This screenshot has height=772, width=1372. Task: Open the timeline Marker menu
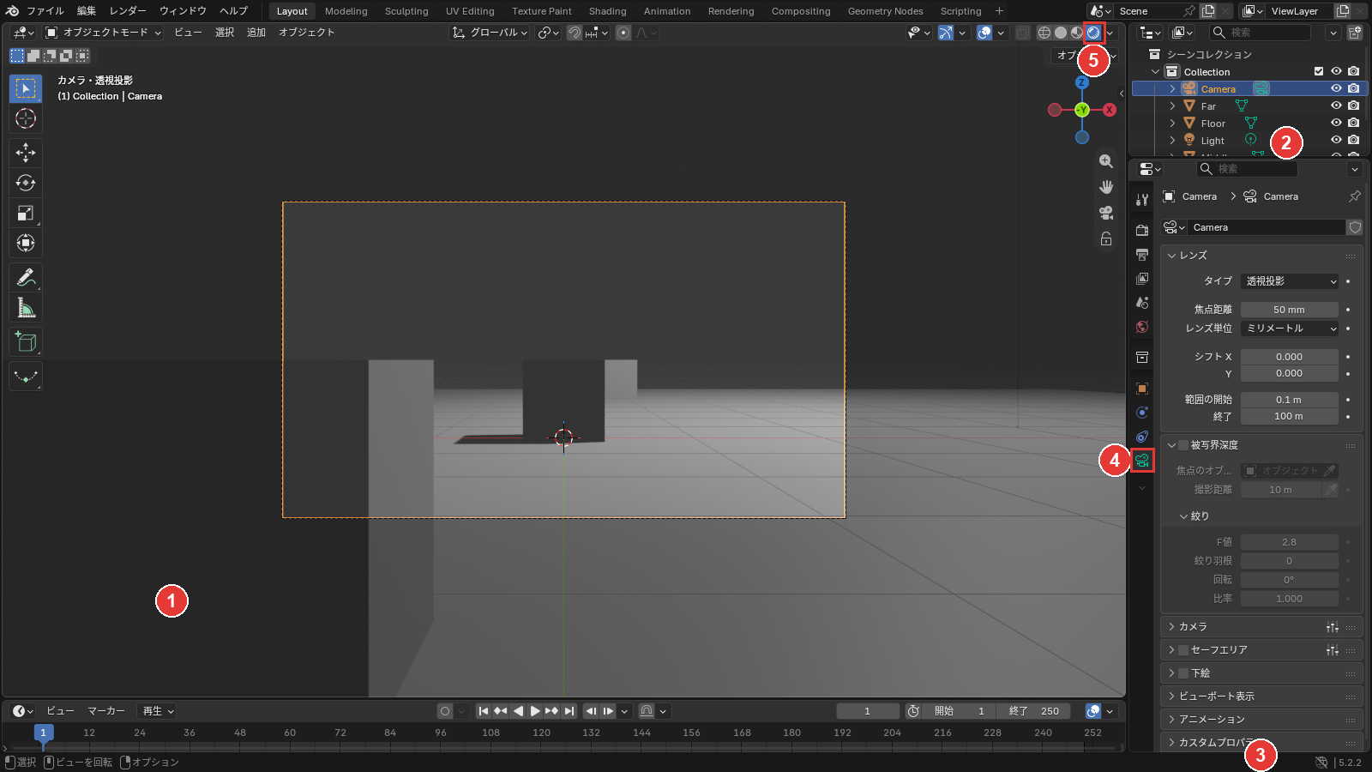(x=106, y=711)
